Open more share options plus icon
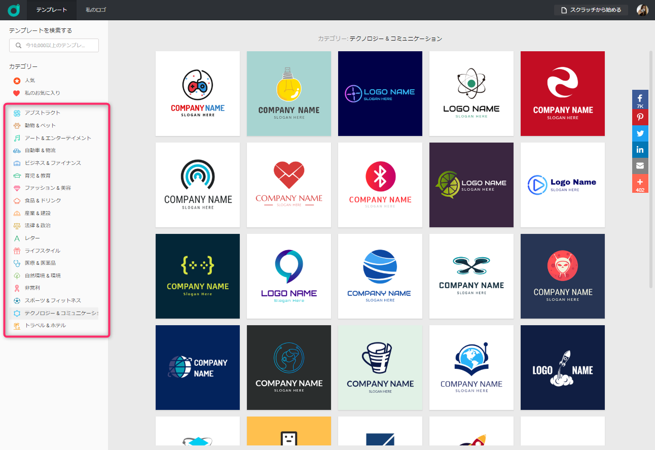Screen dimensions: 655x450 click(x=640, y=183)
